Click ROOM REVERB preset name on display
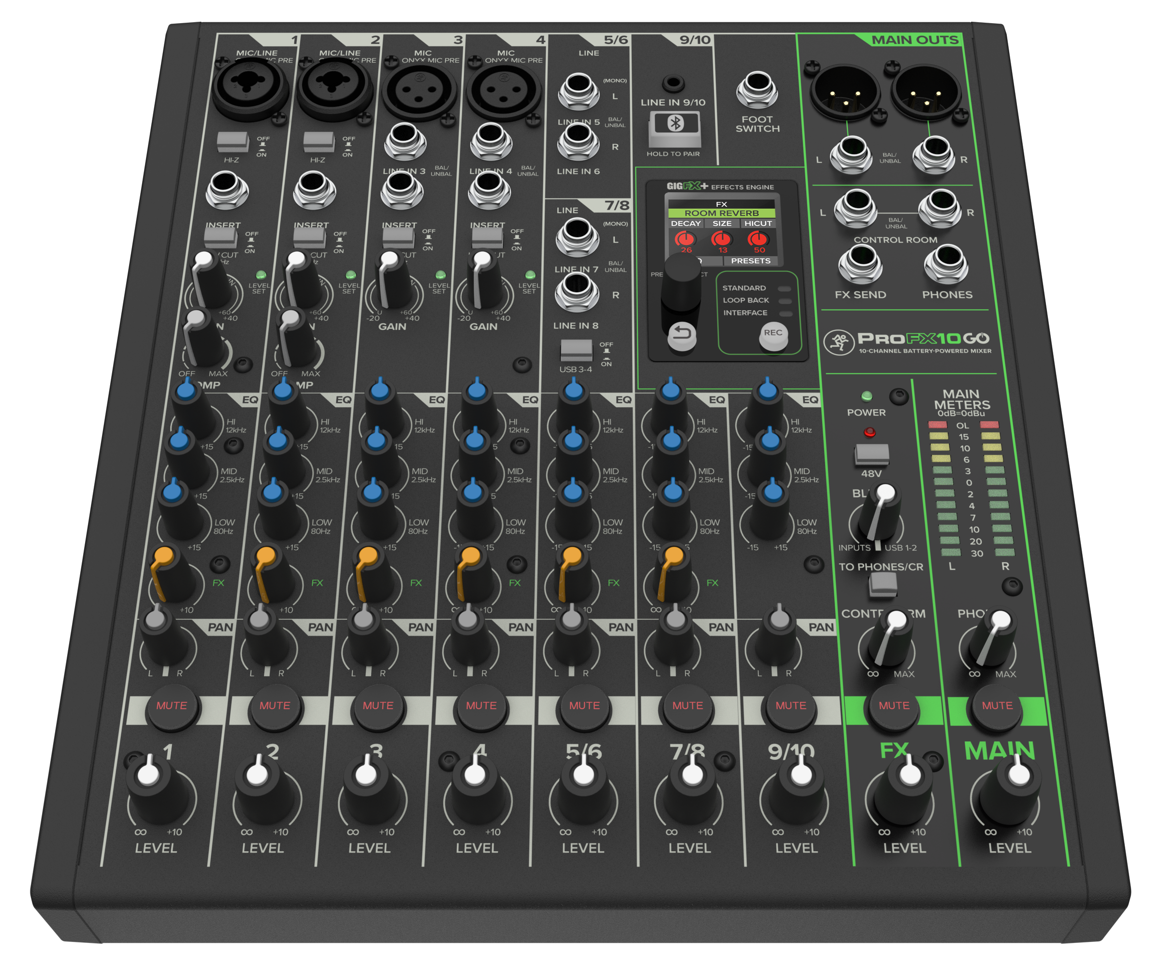The height and width of the screenshot is (969, 1161). (722, 213)
